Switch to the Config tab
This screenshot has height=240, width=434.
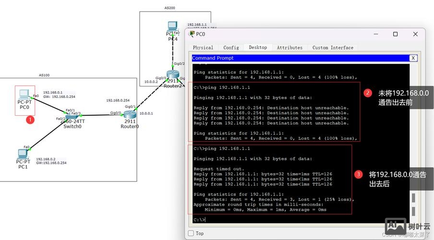(x=231, y=48)
